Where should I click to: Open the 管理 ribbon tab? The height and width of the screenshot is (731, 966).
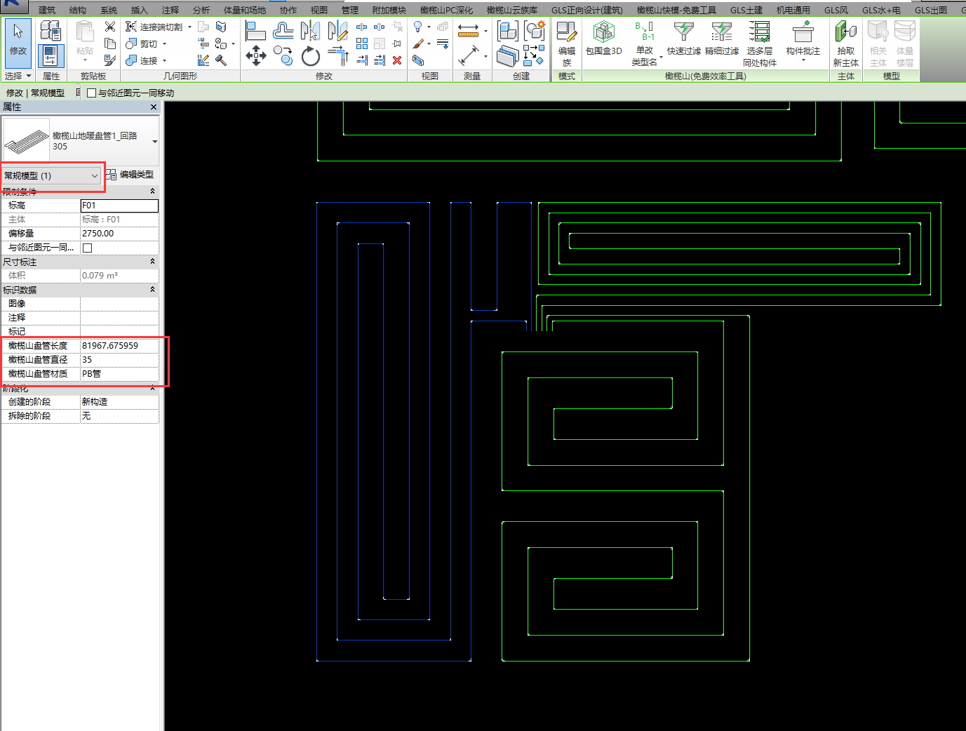(350, 10)
